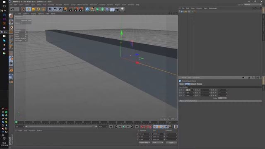Click timeline preview range slider

pyautogui.click(x=61, y=126)
